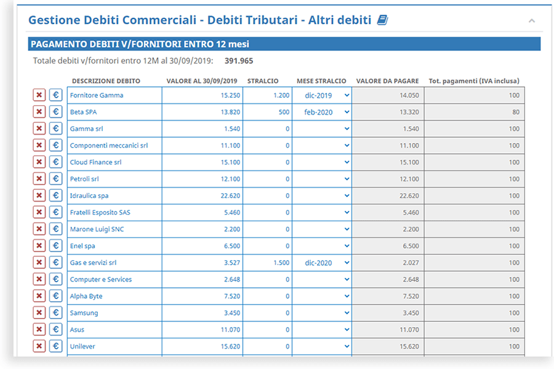
Task: Open euro payment for Enel spa
Action: (x=56, y=246)
